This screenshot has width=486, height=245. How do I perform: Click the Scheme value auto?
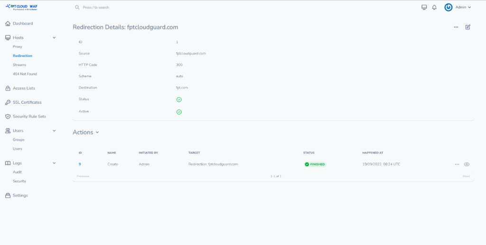tap(179, 76)
